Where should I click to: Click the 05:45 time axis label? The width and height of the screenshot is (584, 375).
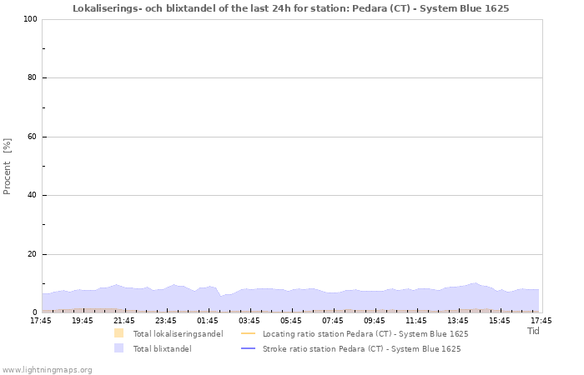tap(291, 320)
